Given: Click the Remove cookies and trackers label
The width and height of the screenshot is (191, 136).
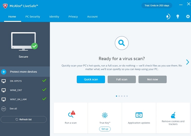Looking at the screenshot, I should (173, 123).
